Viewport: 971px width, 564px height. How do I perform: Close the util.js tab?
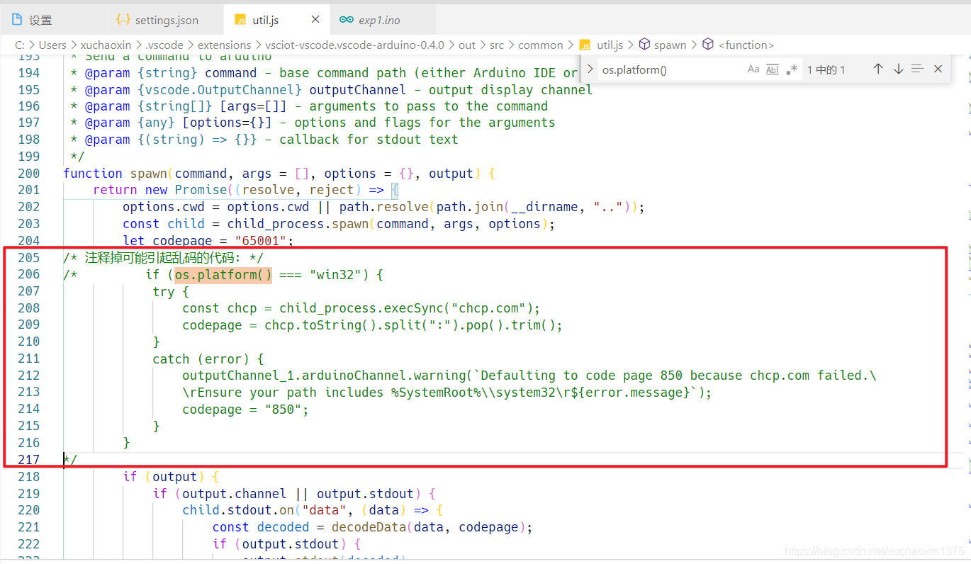[315, 20]
